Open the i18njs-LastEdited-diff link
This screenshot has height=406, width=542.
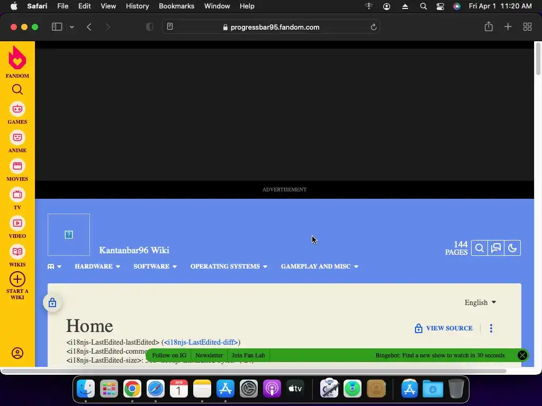[x=201, y=342]
